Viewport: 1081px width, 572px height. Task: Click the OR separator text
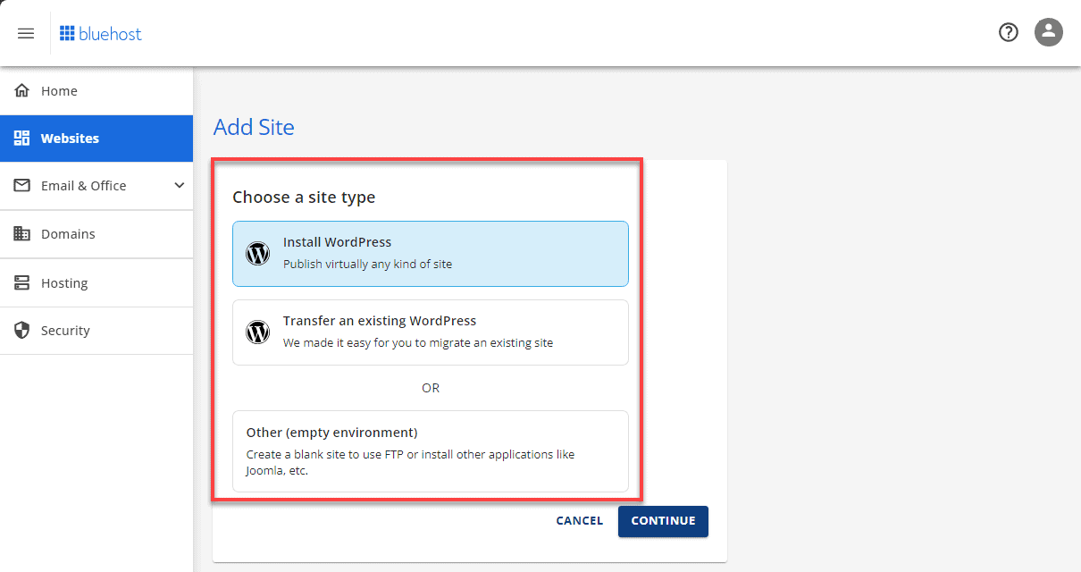431,388
